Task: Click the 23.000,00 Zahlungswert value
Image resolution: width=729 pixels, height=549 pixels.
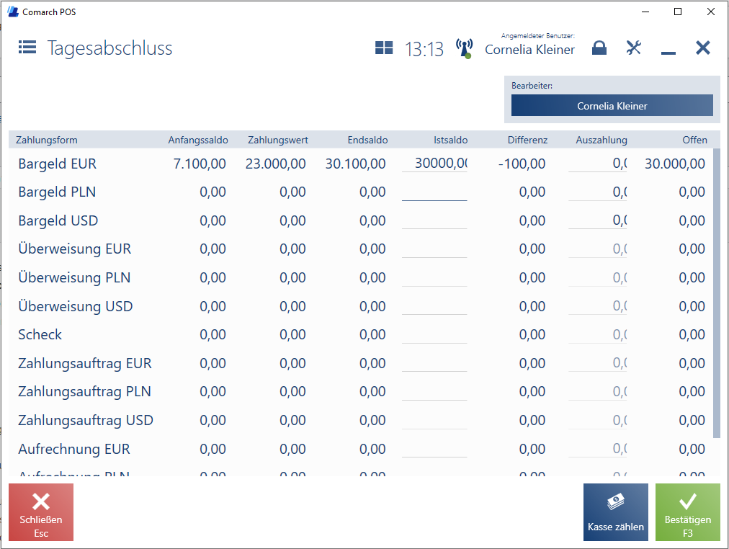Action: pos(276,164)
